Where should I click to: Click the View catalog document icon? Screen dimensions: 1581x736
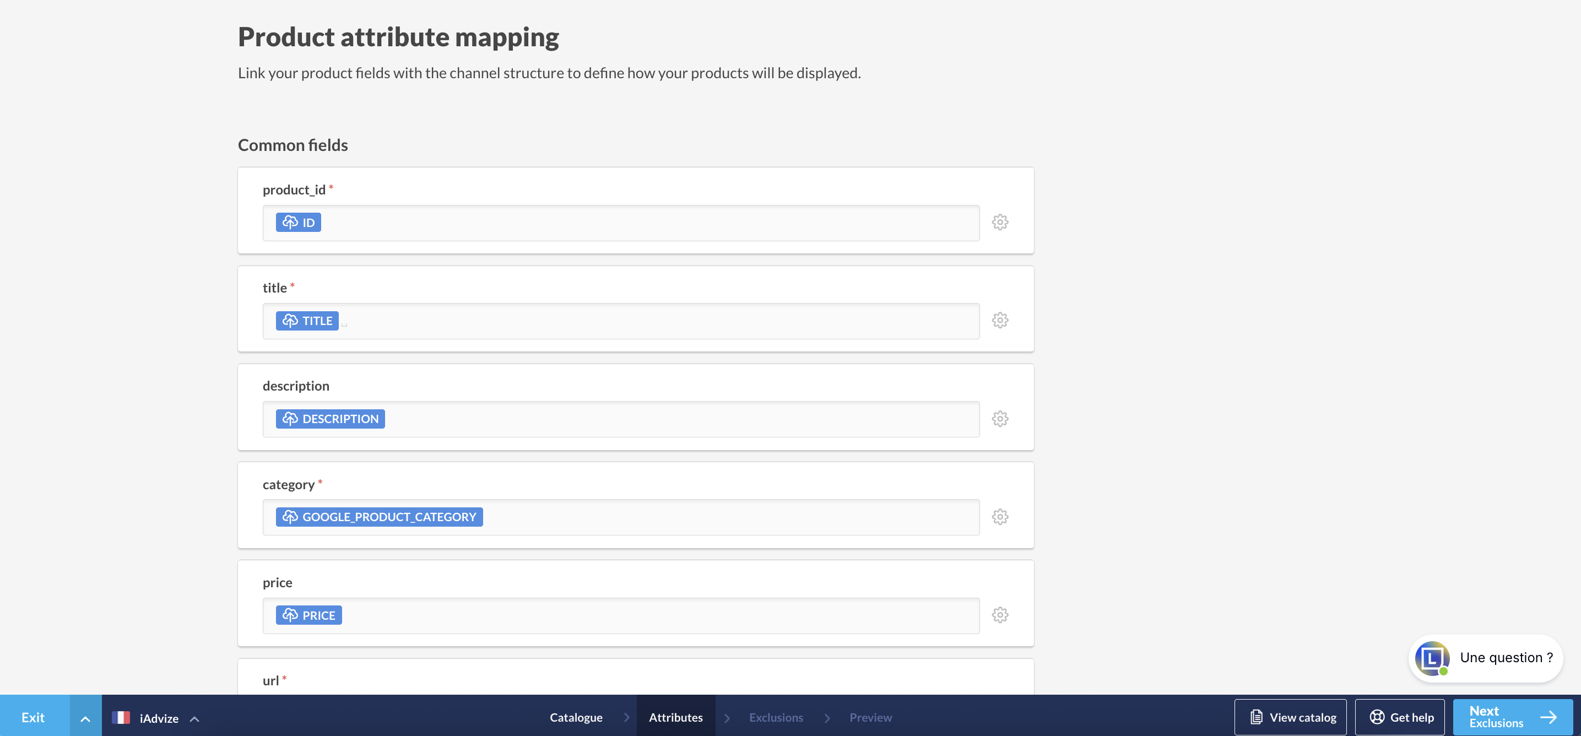point(1257,717)
